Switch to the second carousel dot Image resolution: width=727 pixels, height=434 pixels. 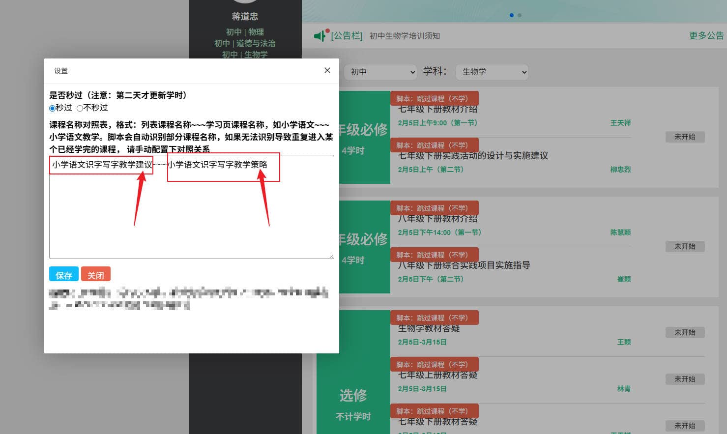pyautogui.click(x=520, y=15)
